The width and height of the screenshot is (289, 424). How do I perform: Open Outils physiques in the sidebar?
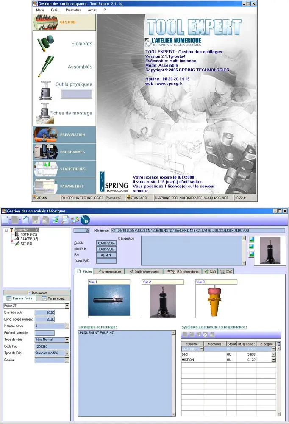click(74, 84)
